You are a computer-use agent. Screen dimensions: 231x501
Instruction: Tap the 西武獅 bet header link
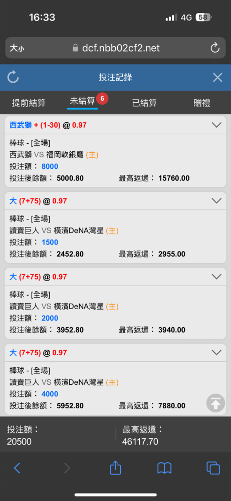21,125
